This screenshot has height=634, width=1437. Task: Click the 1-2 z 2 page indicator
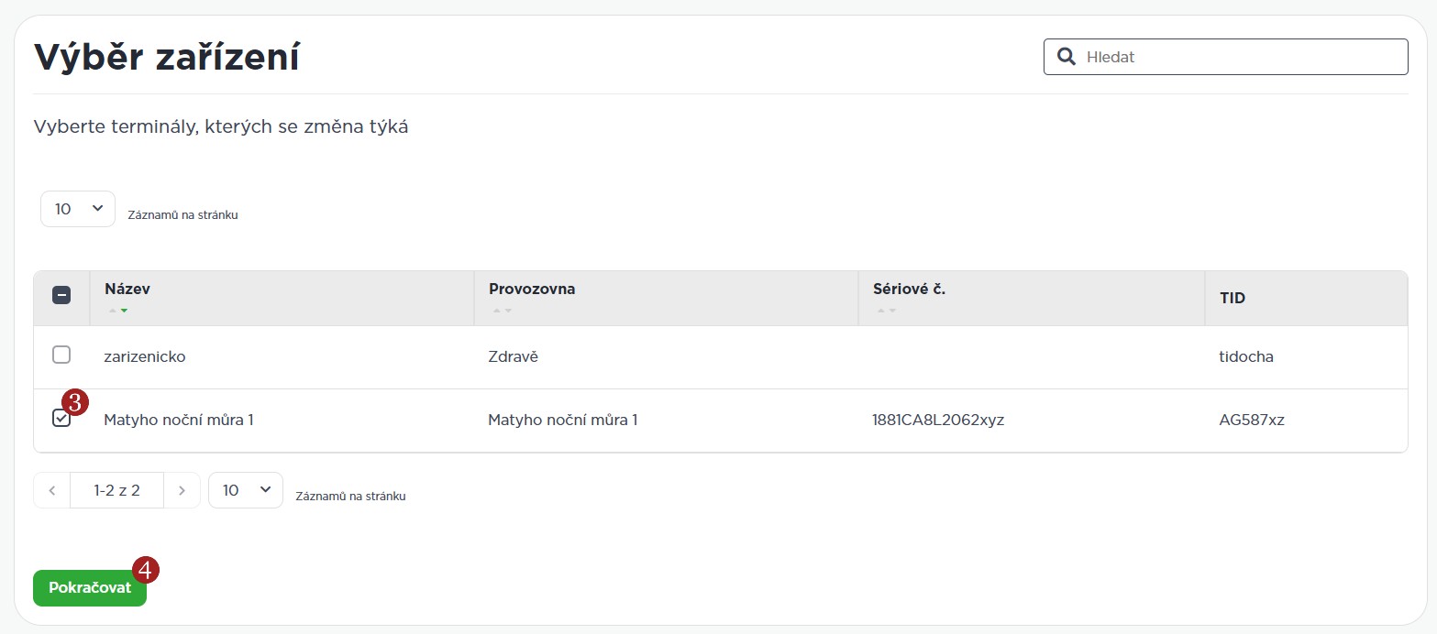click(x=116, y=490)
